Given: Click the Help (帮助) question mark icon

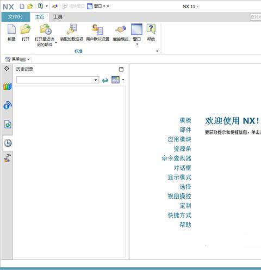Looking at the screenshot, I should (151, 29).
